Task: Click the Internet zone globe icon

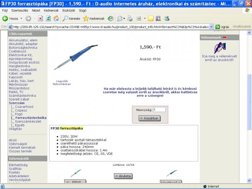Action: (x=205, y=186)
